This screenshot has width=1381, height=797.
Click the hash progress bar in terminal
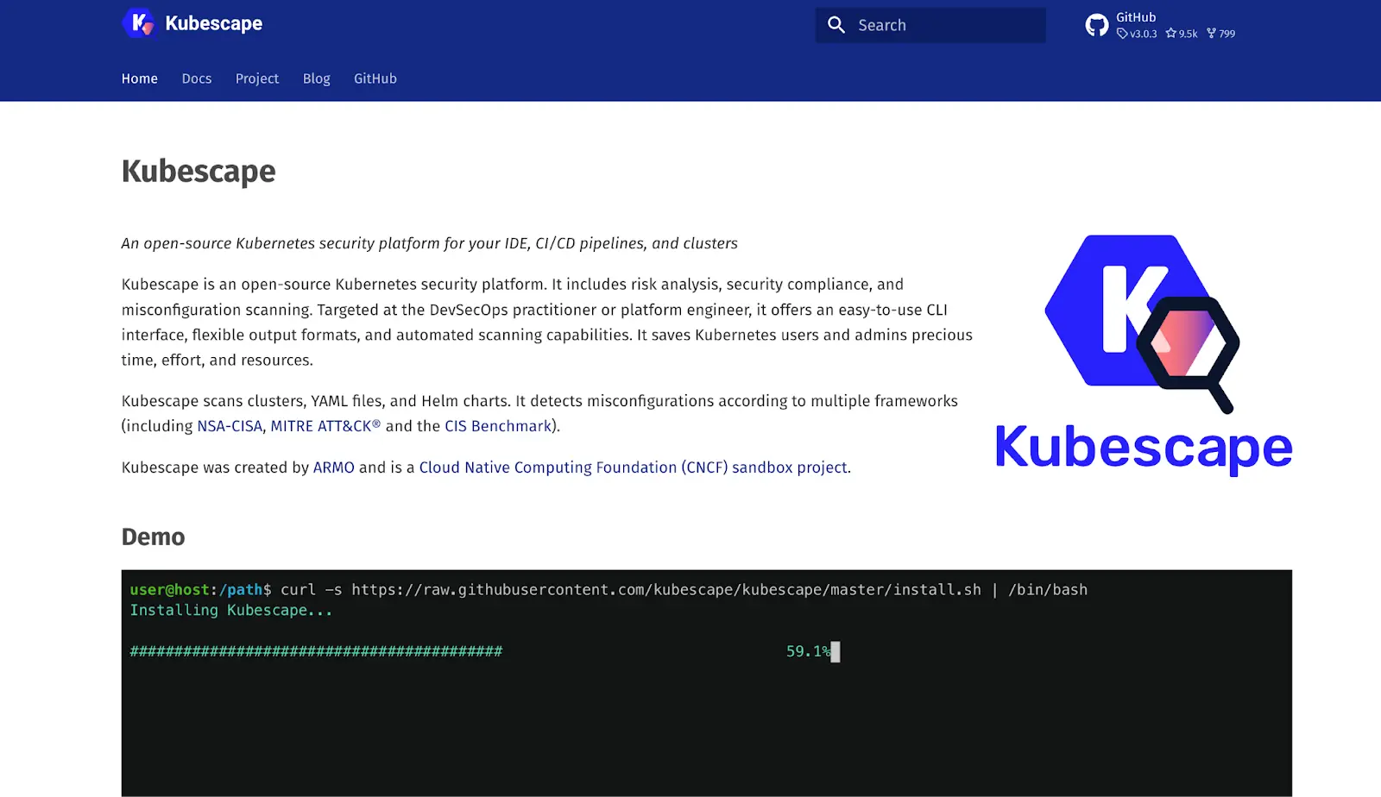(316, 651)
